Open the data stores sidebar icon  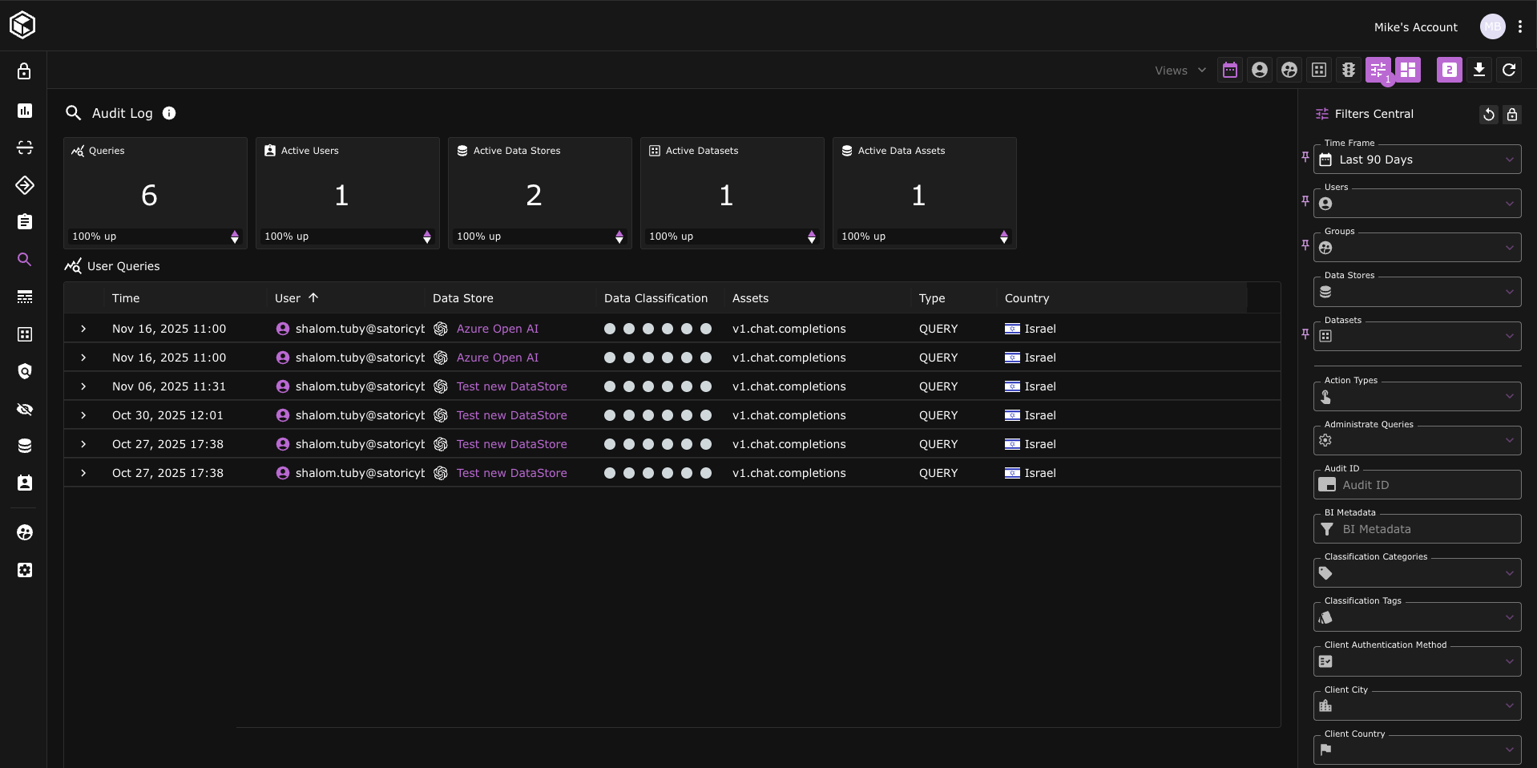pos(25,446)
